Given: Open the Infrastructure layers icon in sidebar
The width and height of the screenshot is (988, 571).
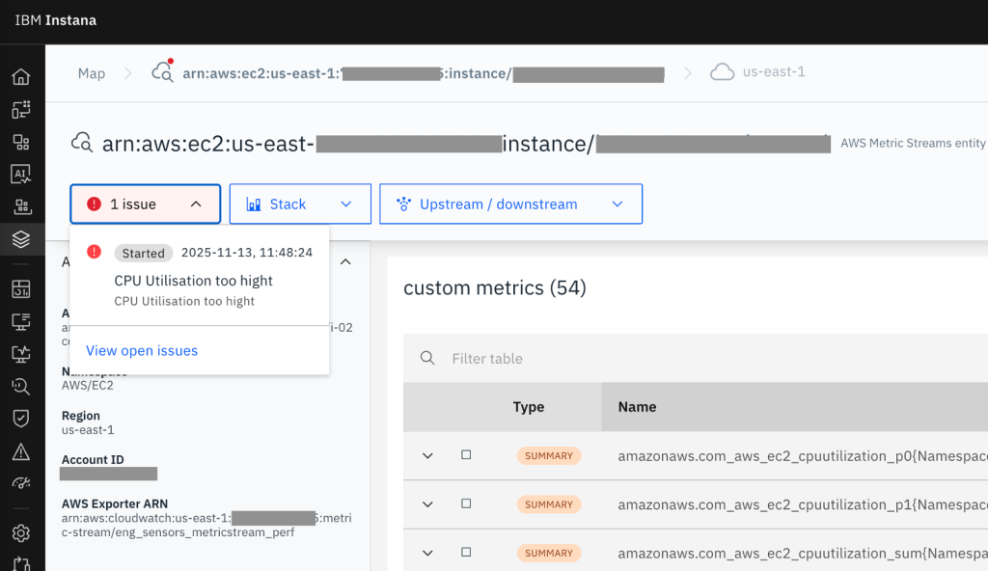Looking at the screenshot, I should pos(21,238).
